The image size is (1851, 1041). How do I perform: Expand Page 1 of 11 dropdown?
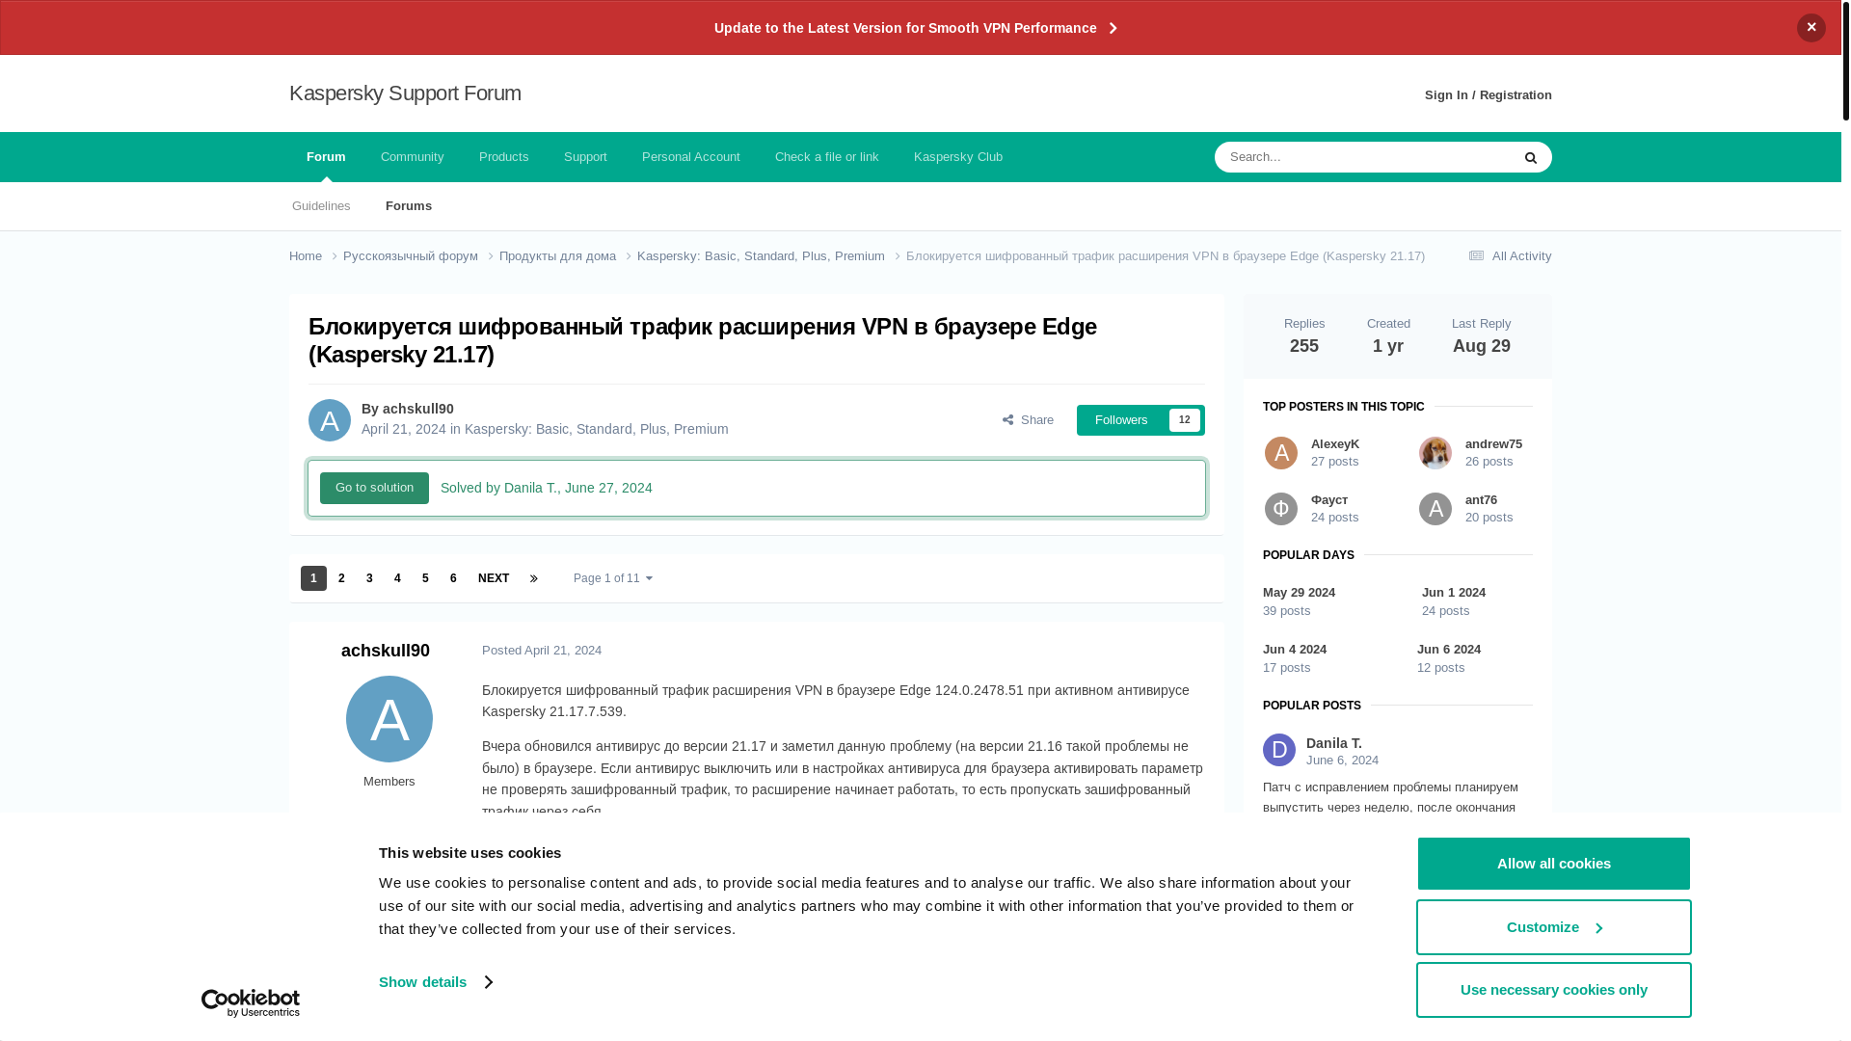pos(613,578)
